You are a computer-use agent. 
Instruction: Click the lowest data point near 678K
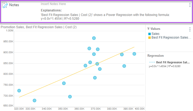(34, 100)
